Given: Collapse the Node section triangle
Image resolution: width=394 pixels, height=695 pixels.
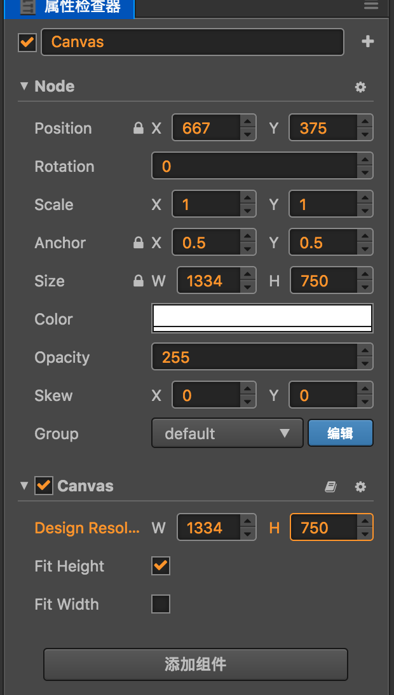Looking at the screenshot, I should tap(24, 87).
